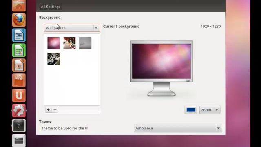Open LibreOffice Calc from the launcher
Screen dimensions: 261x147
[x=19, y=50]
